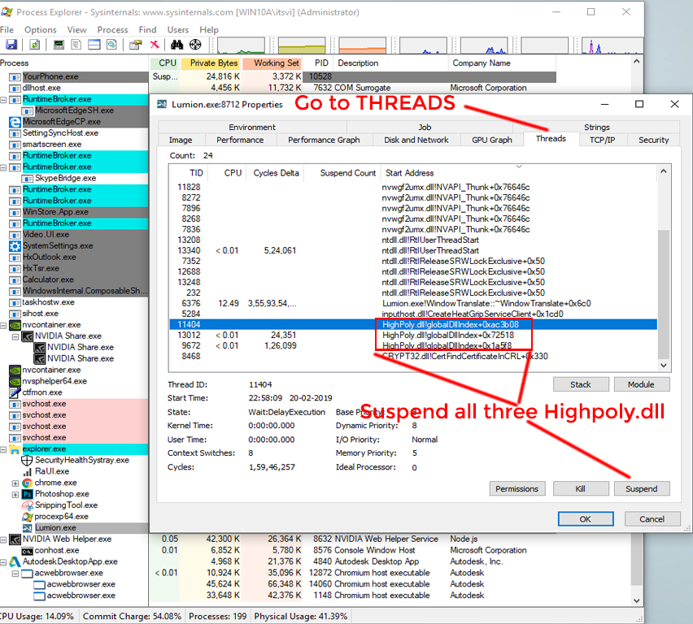Viewport: 693px width, 624px height.
Task: Collapse the NVIDIA Web Helper.exe node
Action: (x=3, y=539)
